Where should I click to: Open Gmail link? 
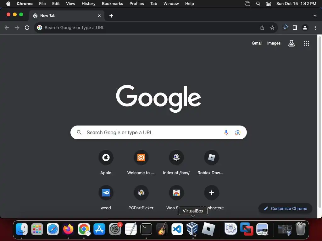pos(257,43)
